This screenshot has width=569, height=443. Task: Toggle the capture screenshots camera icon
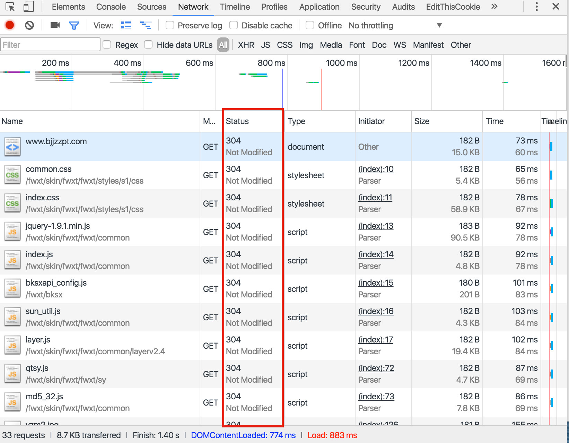(x=55, y=25)
